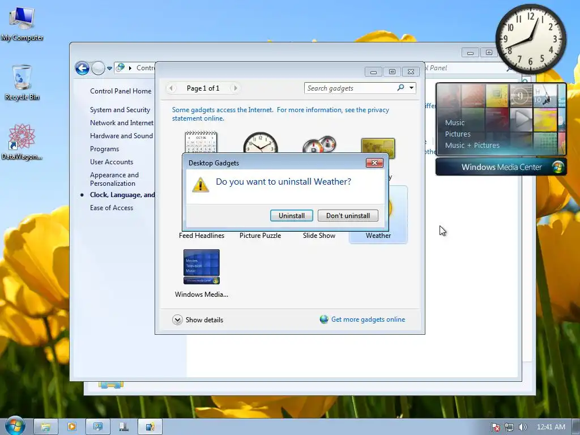The height and width of the screenshot is (435, 580).
Task: Click the Search gadgets field
Action: pos(349,88)
